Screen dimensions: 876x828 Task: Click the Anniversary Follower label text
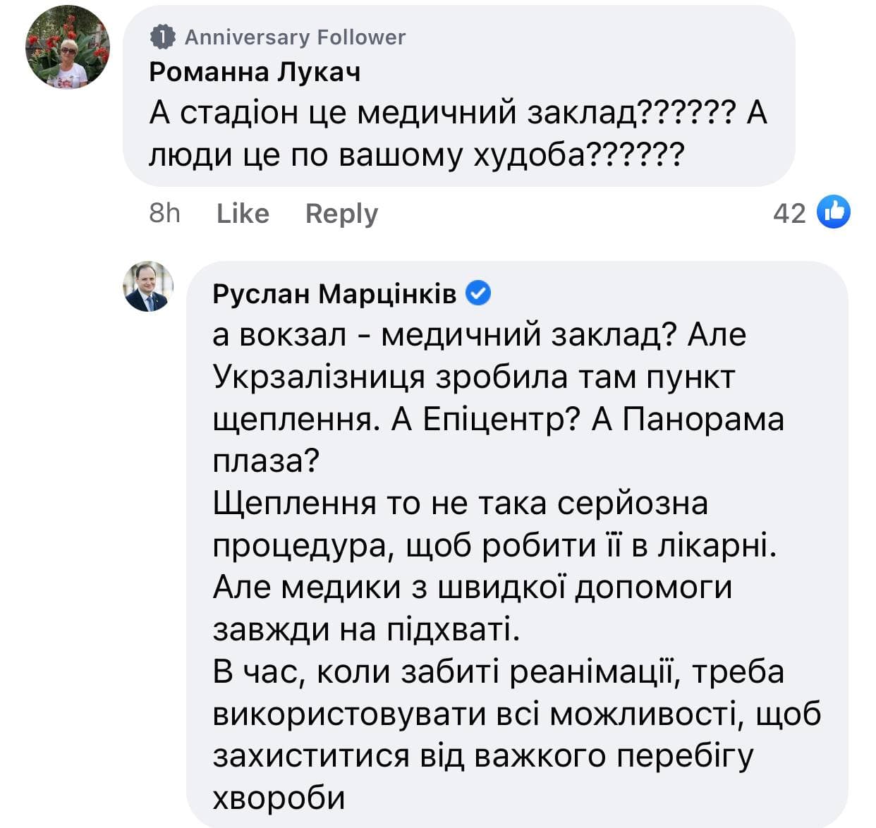tap(295, 37)
